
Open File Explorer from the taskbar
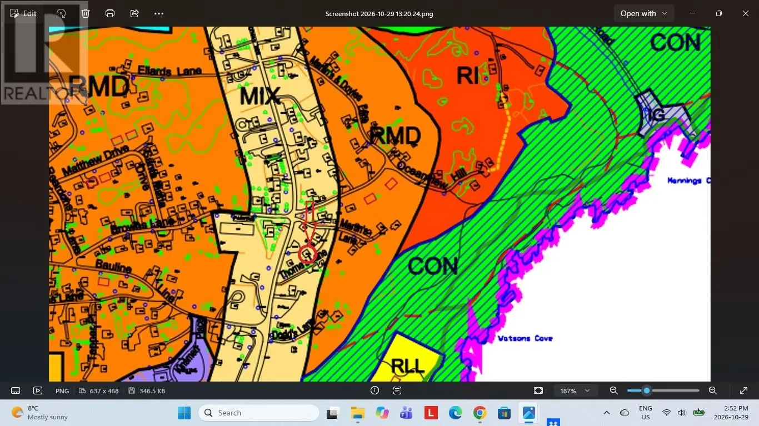click(x=357, y=413)
